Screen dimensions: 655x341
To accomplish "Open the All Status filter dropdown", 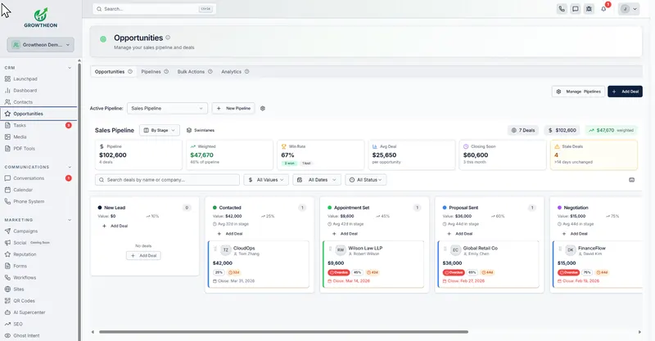I will (x=365, y=180).
